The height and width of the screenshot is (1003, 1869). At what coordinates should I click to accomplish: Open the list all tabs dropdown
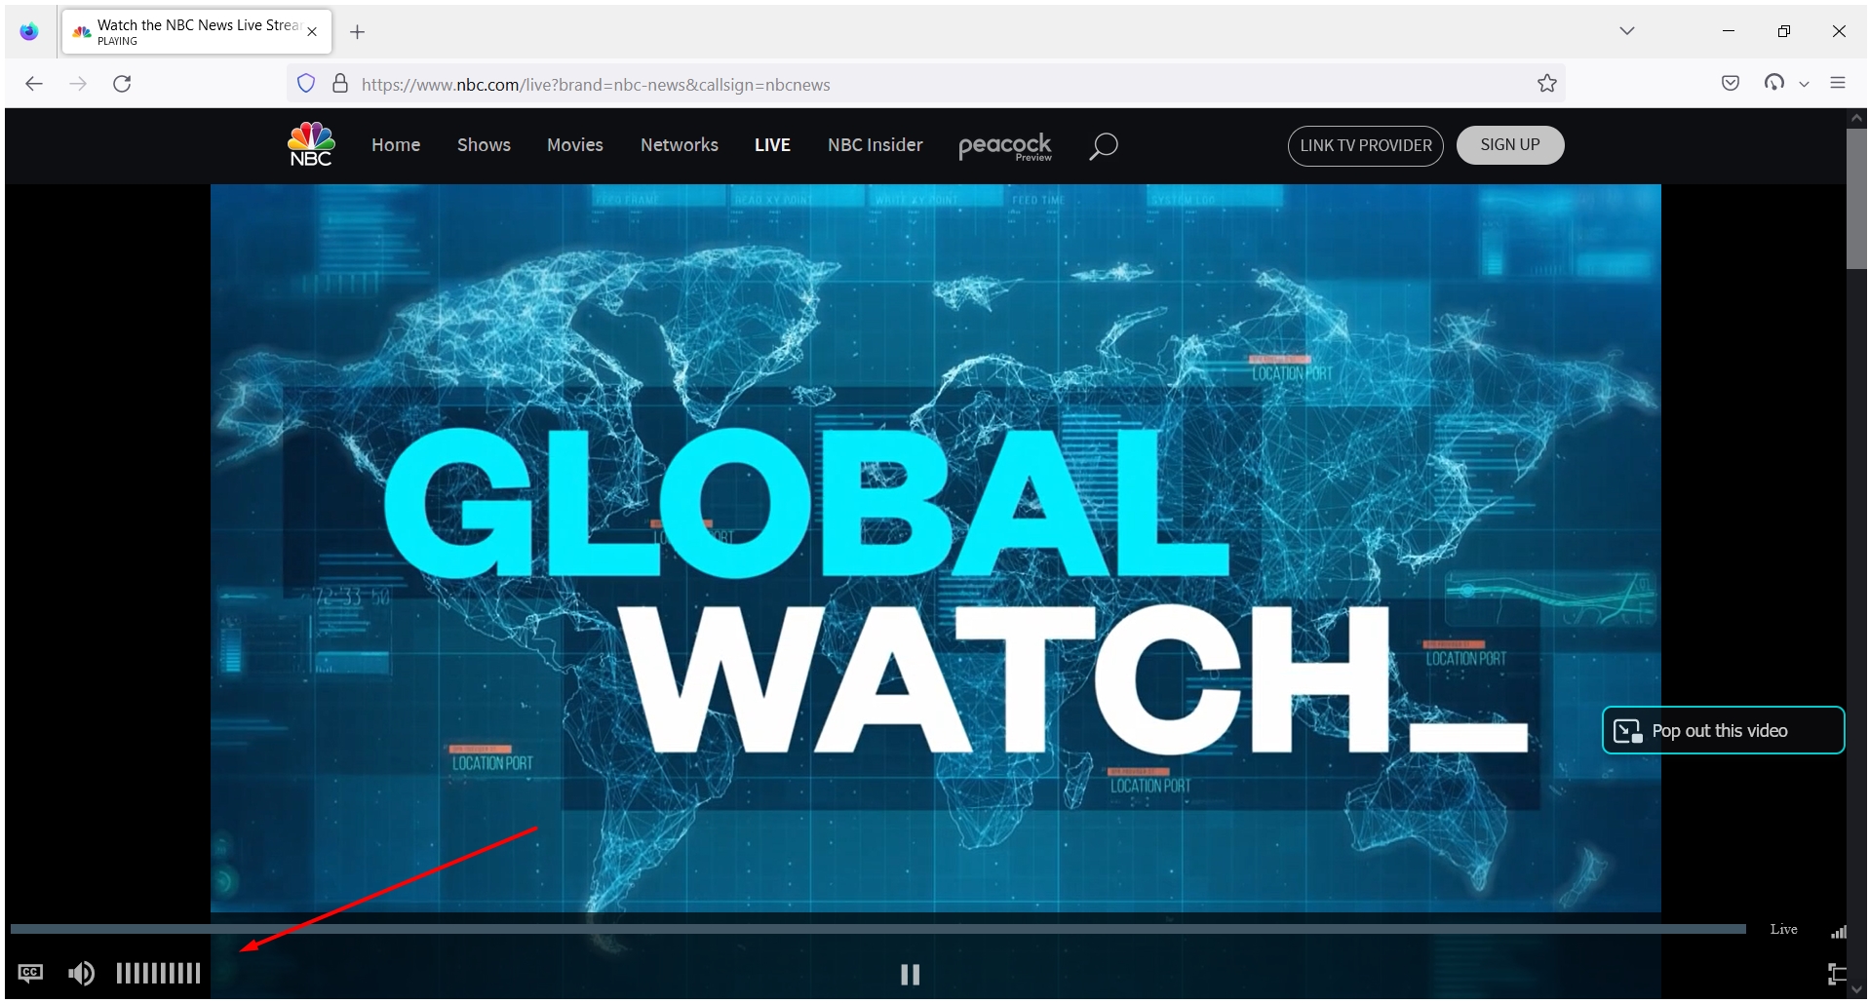[1626, 30]
